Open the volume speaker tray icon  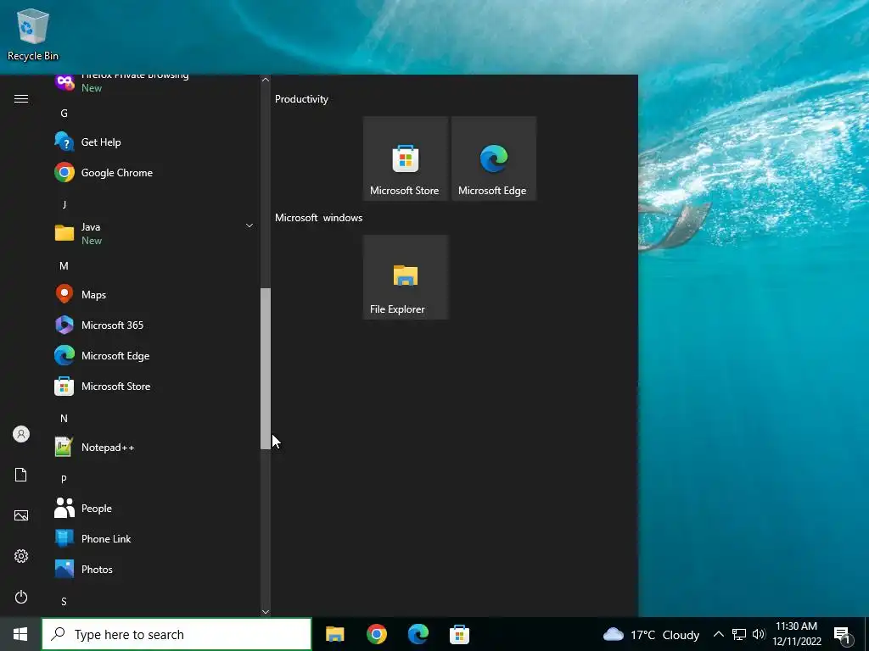[x=759, y=634]
